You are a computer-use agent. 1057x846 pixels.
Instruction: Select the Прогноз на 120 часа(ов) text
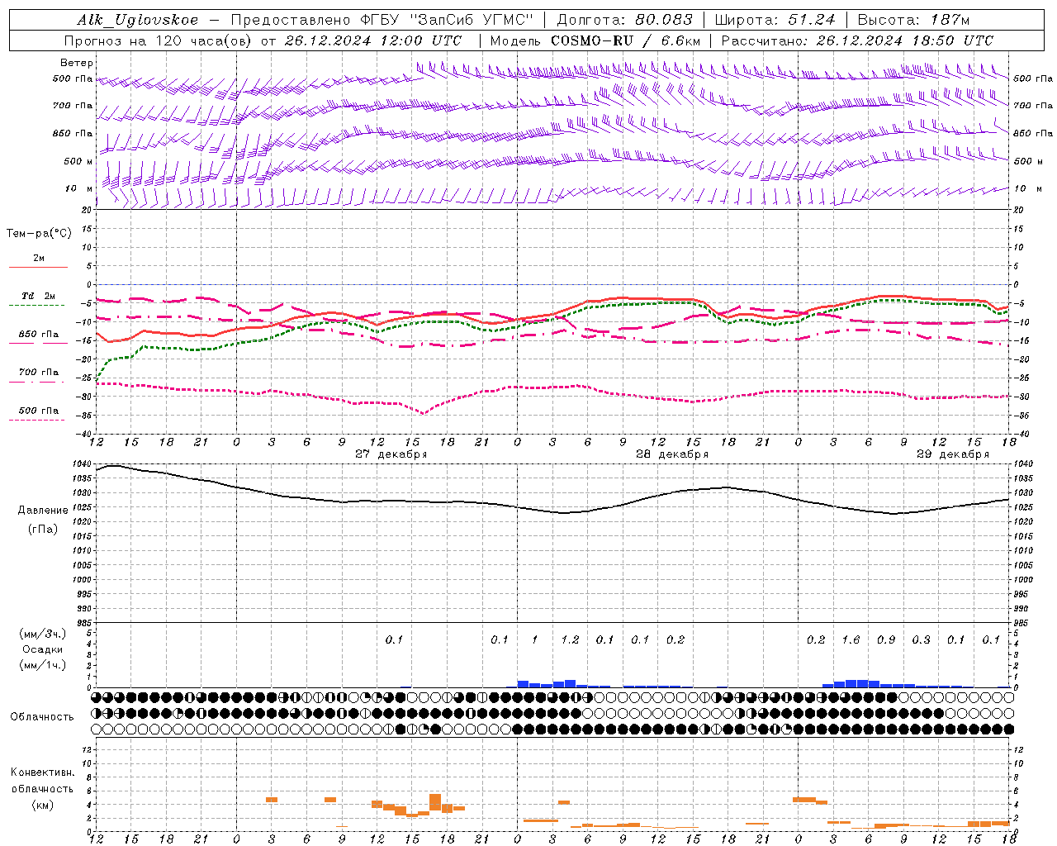point(158,40)
